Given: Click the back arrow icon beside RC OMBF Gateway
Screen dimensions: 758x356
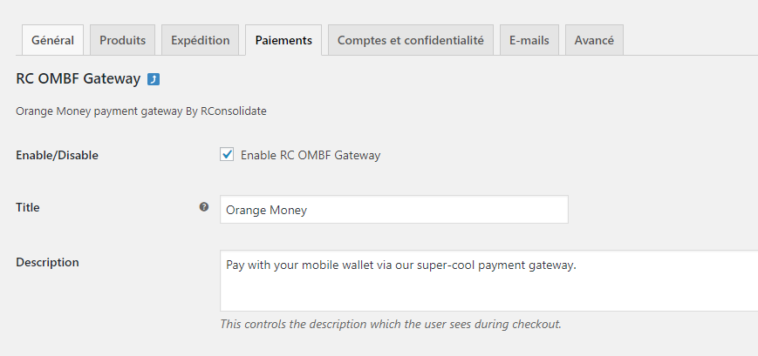Looking at the screenshot, I should 154,79.
